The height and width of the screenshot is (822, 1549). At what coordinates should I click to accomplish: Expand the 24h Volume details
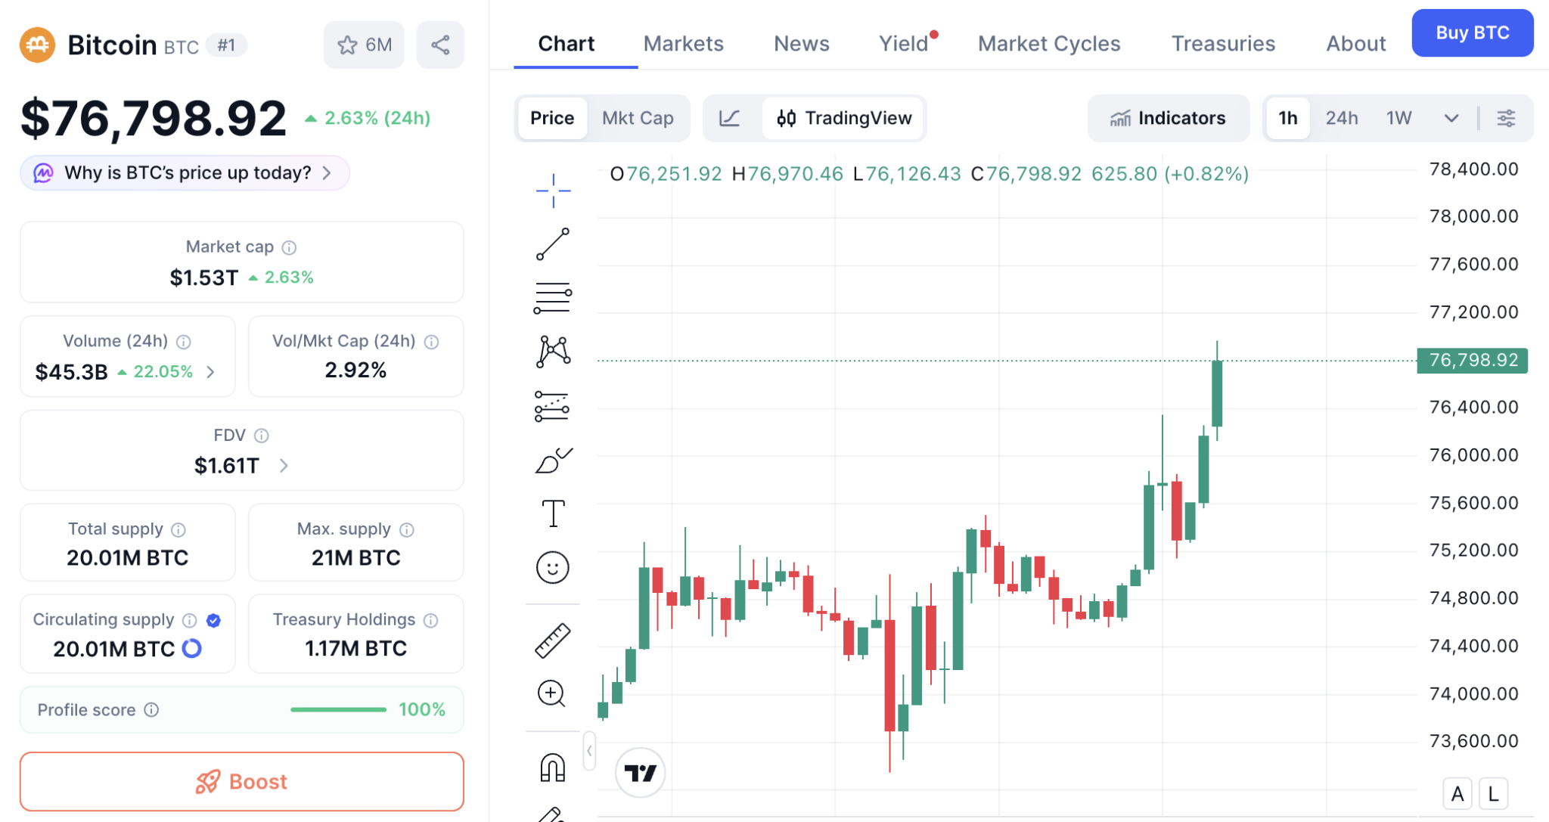point(211,372)
